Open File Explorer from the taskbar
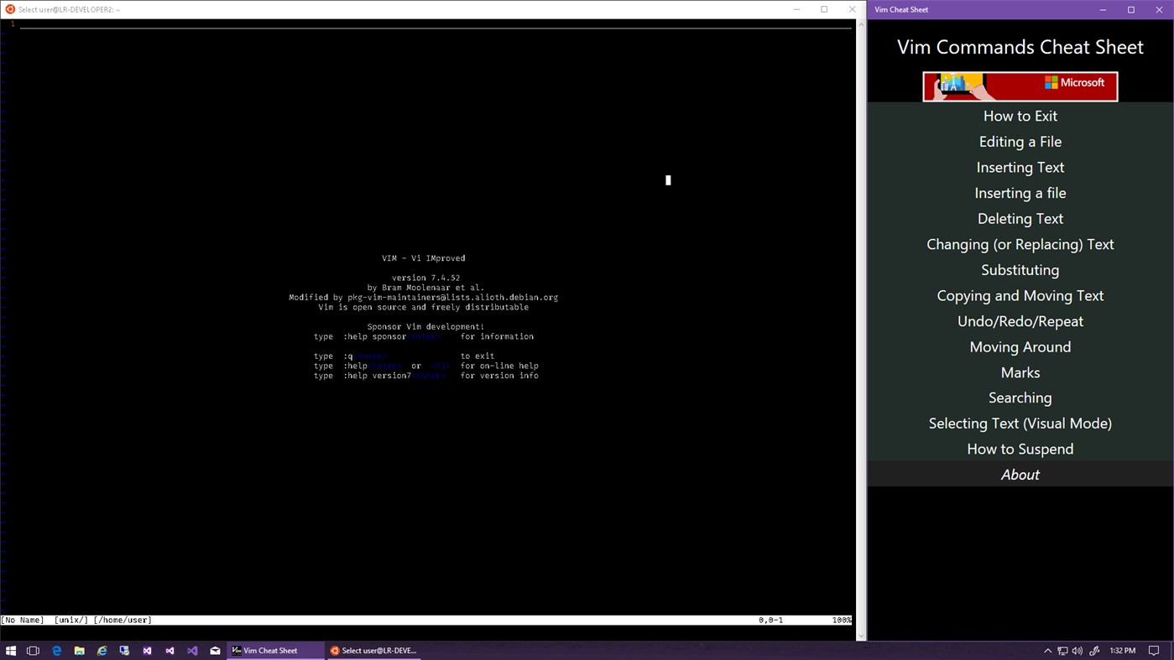 coord(79,650)
